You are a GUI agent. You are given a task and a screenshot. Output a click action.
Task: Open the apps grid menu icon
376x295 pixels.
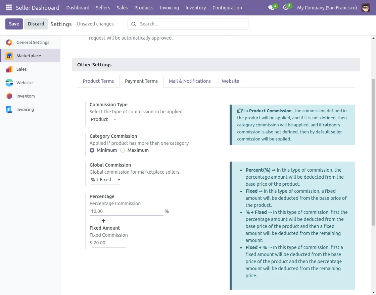pos(9,7)
